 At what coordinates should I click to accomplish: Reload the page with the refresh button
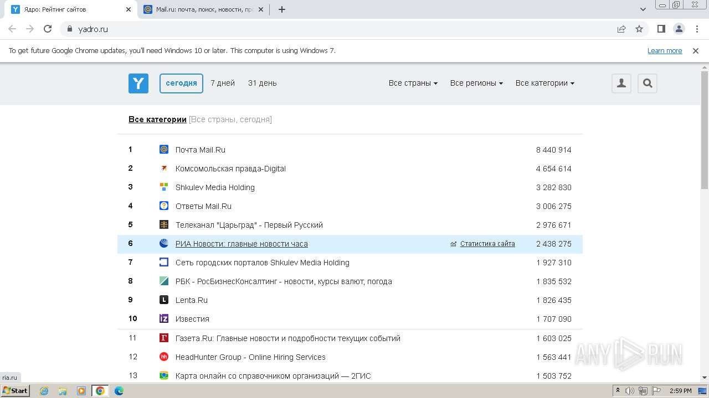[x=48, y=29]
